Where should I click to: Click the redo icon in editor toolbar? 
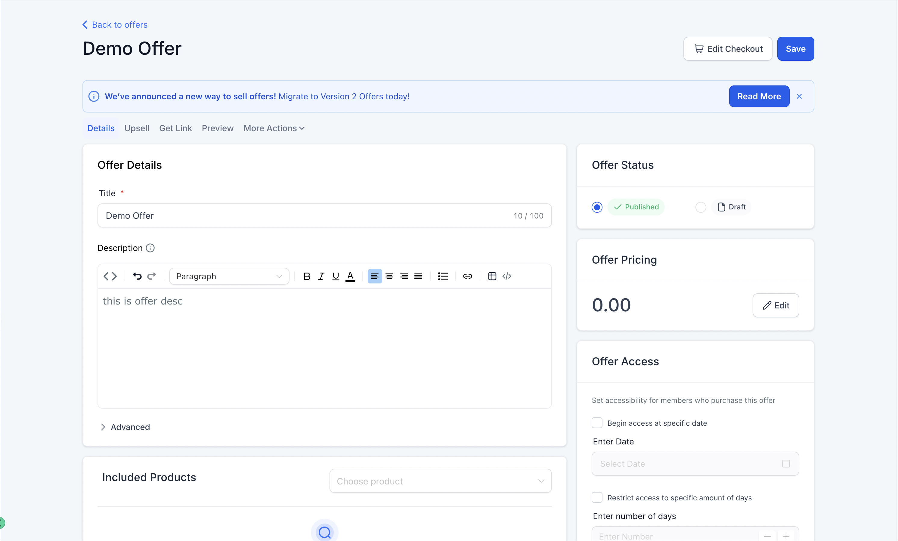[x=152, y=276]
